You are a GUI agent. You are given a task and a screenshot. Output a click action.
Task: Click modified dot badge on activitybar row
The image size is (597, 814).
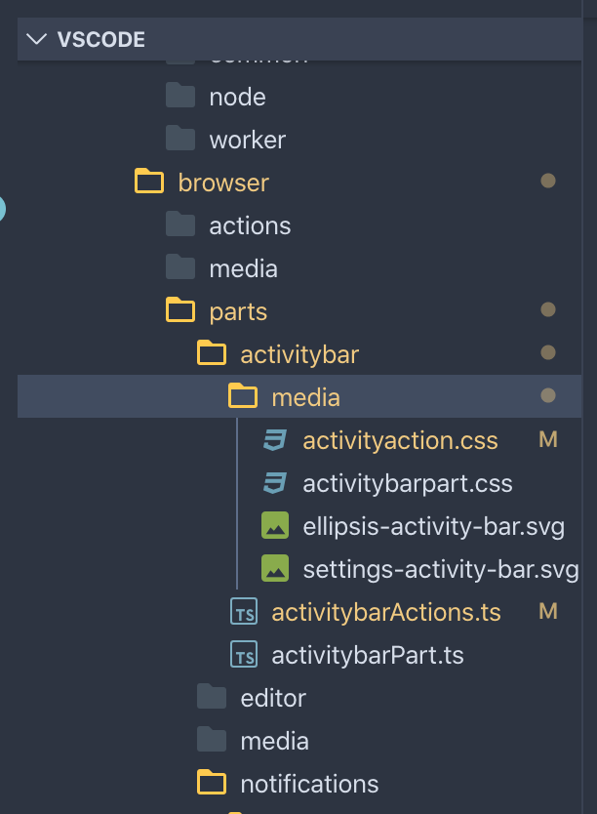click(547, 352)
